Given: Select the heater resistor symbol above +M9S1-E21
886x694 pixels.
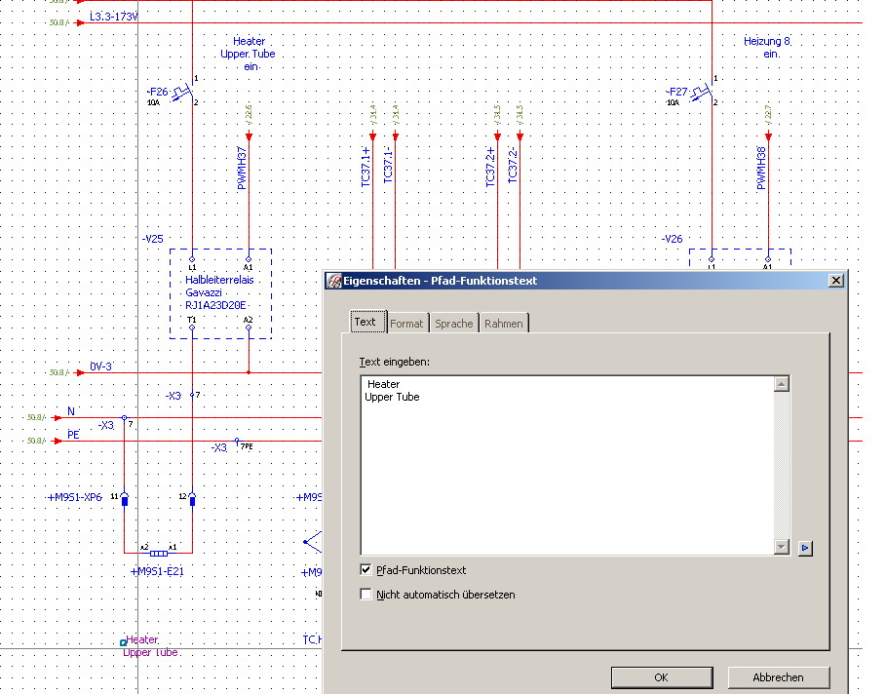Looking at the screenshot, I should point(159,554).
